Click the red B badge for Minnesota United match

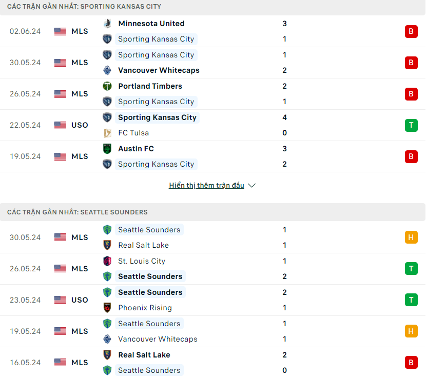coord(411,31)
